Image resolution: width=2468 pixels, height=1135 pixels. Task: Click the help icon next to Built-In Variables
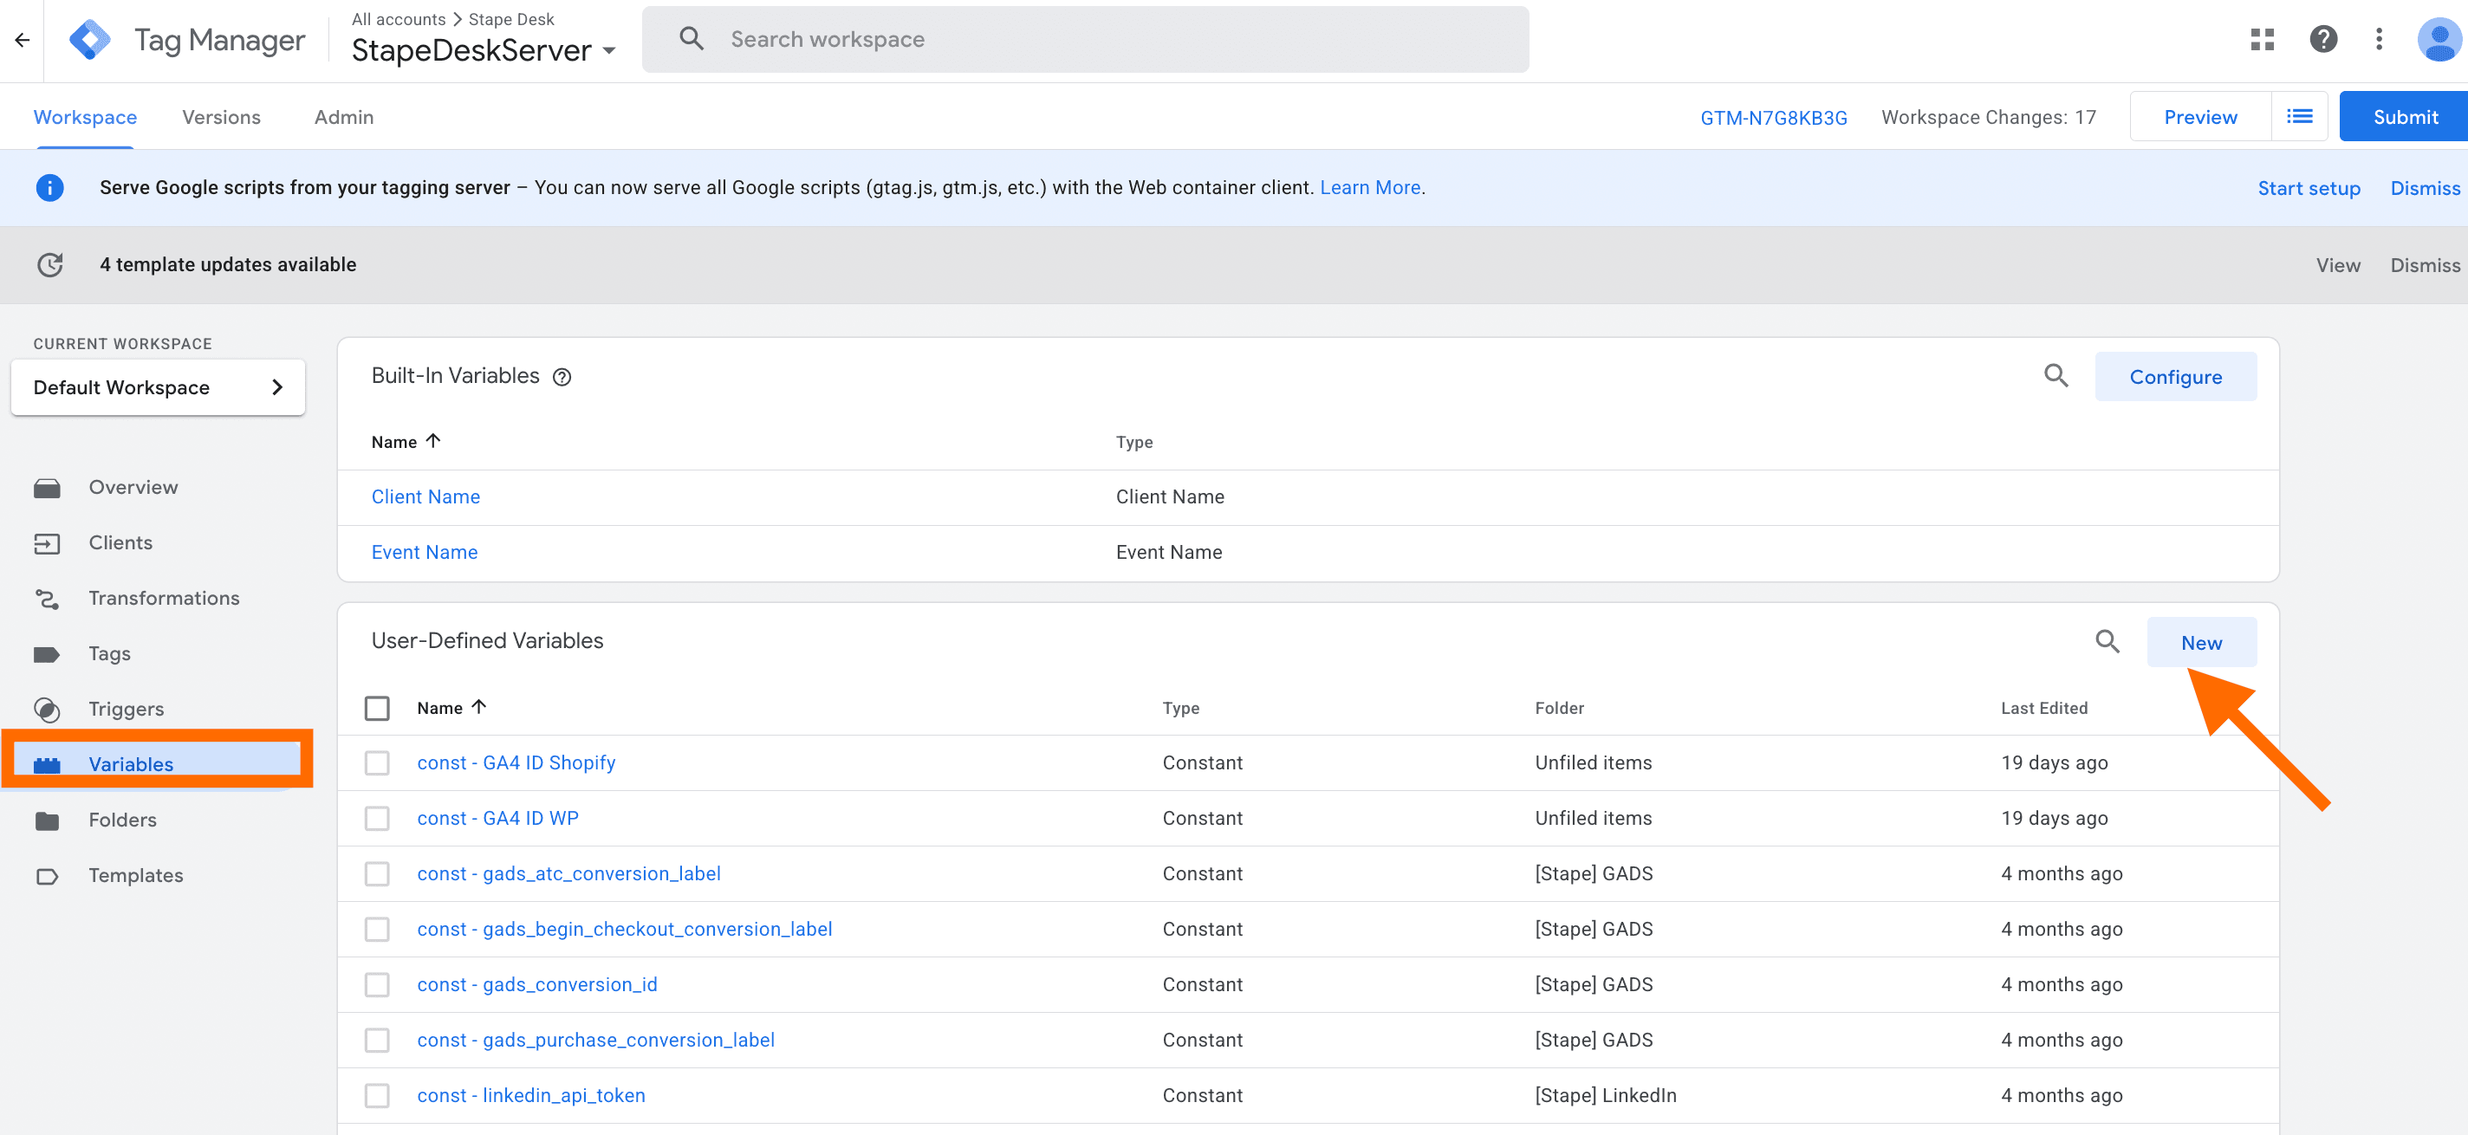tap(562, 376)
